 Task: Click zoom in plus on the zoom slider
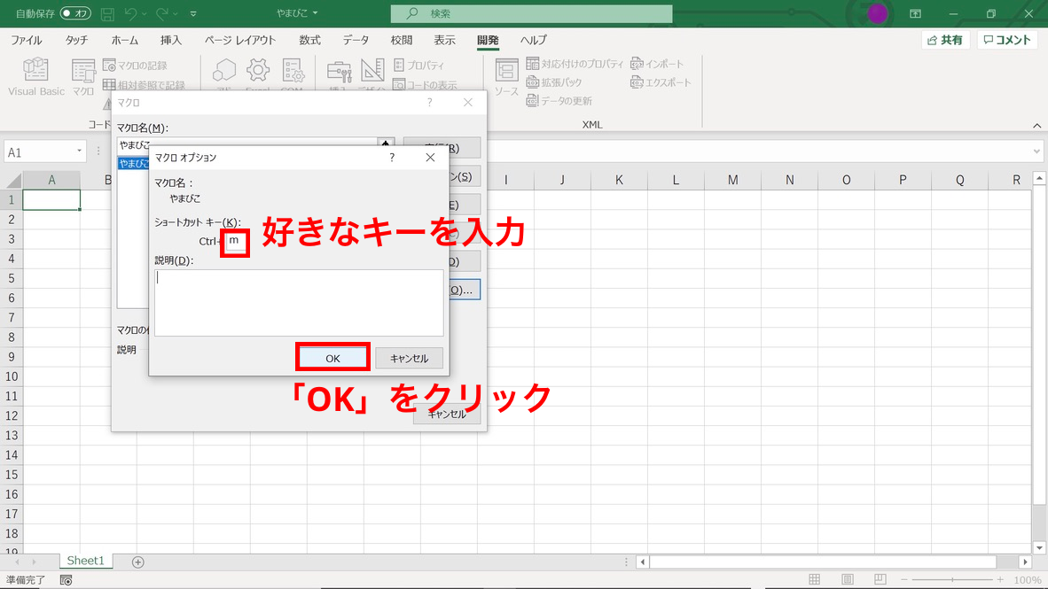[x=1000, y=579]
